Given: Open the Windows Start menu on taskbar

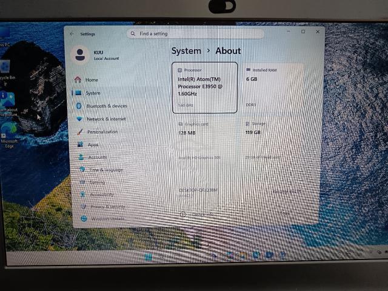Looking at the screenshot, I should [x=149, y=257].
